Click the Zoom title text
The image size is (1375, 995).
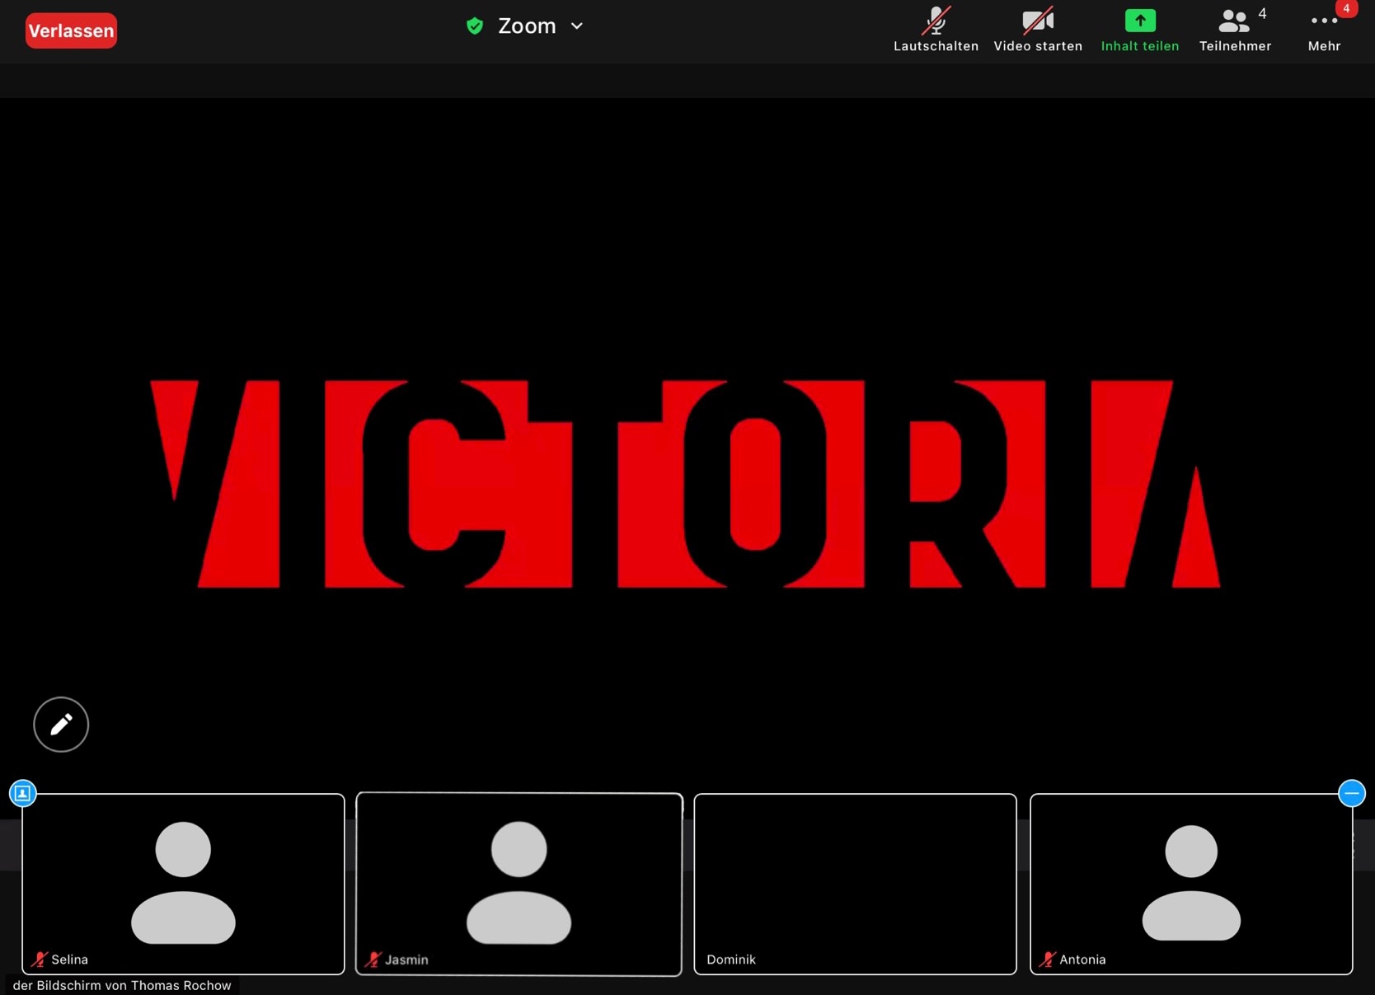coord(527,26)
